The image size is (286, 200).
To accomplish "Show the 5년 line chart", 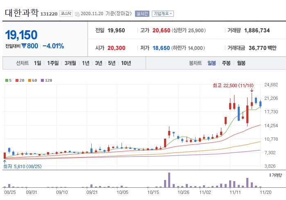I will tap(112, 63).
